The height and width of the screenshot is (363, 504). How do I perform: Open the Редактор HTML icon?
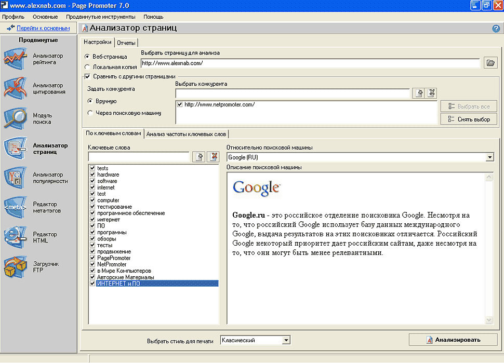coord(15,237)
